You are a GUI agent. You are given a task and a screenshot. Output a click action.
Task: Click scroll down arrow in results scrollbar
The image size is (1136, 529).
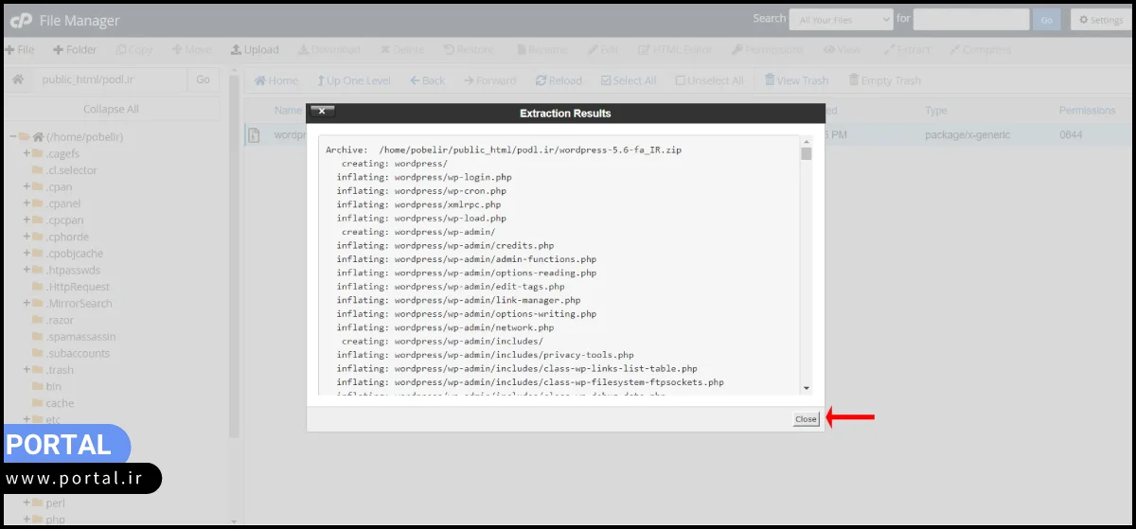[x=806, y=388]
